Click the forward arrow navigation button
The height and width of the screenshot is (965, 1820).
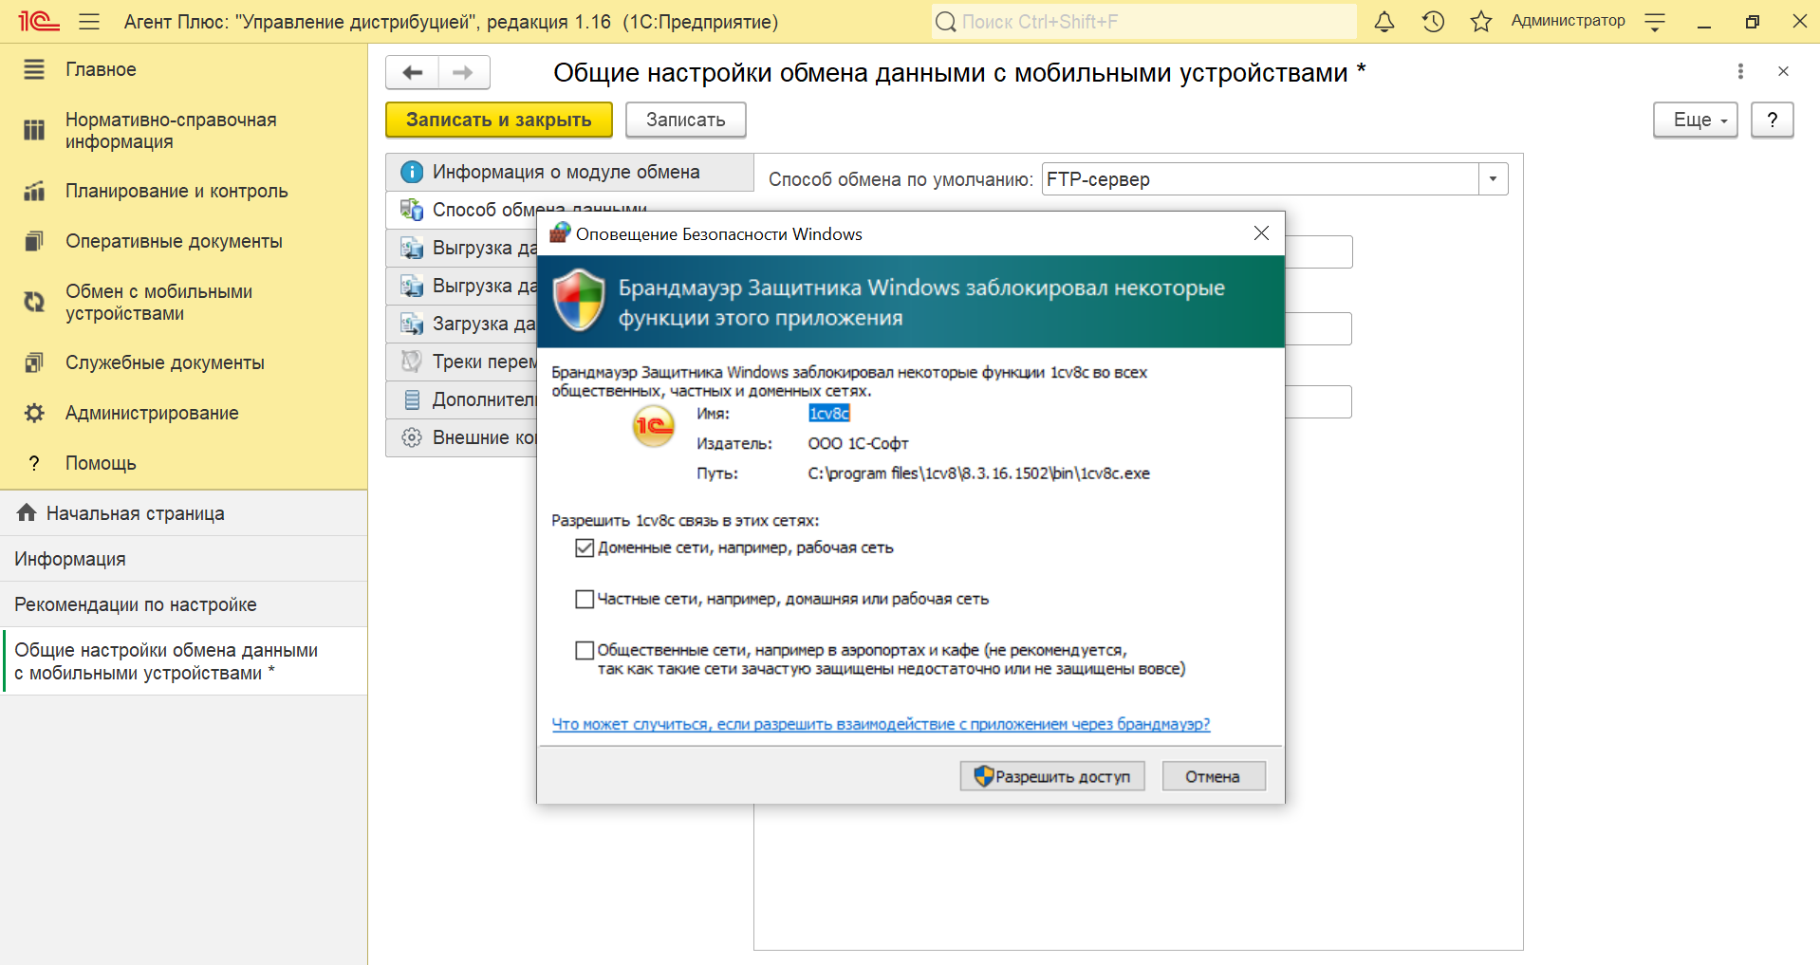[463, 72]
